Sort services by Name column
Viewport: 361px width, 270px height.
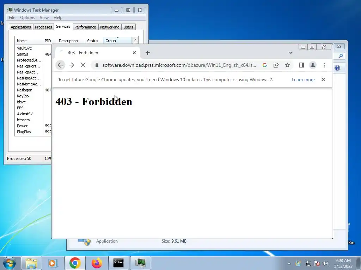(x=29, y=41)
